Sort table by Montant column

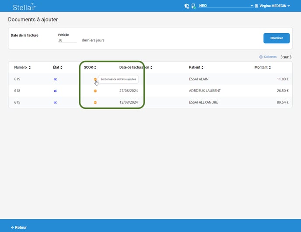[262, 67]
